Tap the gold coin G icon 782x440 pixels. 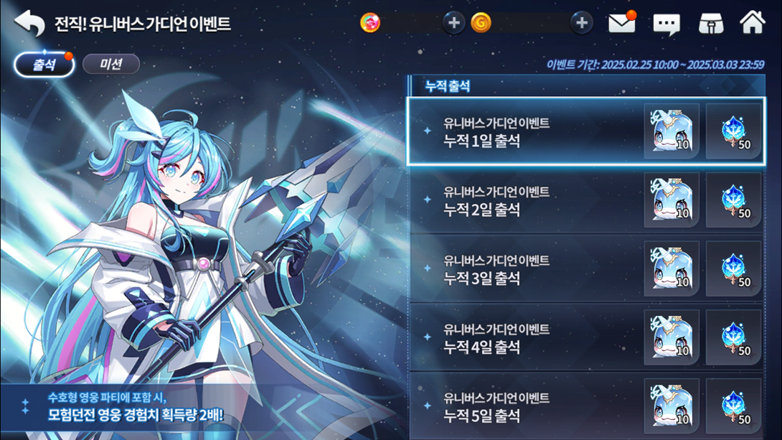tap(481, 23)
